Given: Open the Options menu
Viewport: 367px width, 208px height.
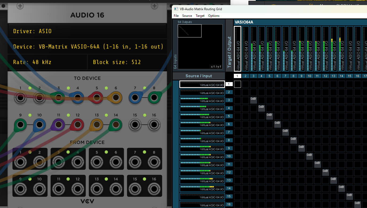Looking at the screenshot, I should click(x=214, y=16).
